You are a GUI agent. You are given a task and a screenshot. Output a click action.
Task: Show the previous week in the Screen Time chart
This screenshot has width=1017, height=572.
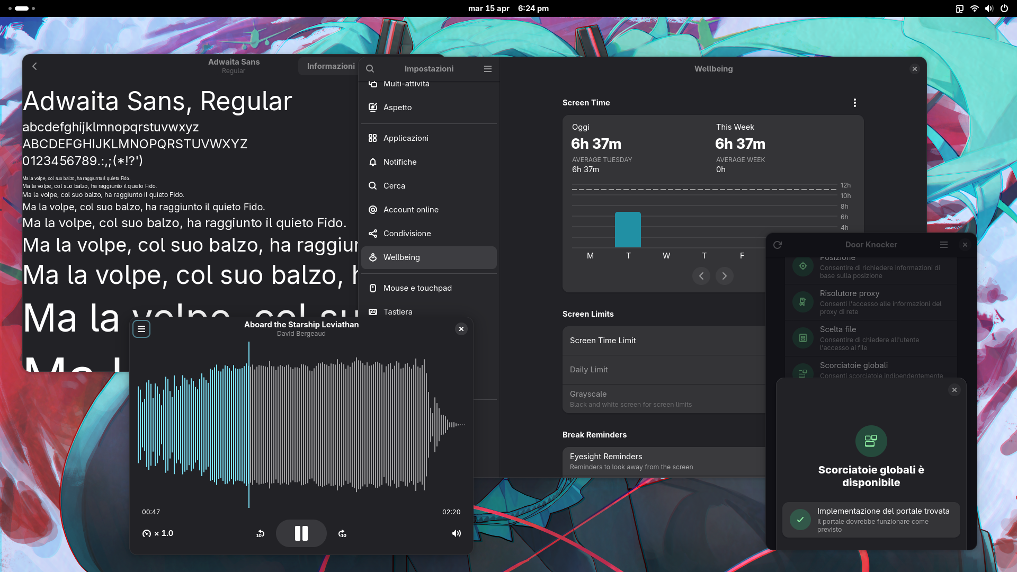coord(701,276)
